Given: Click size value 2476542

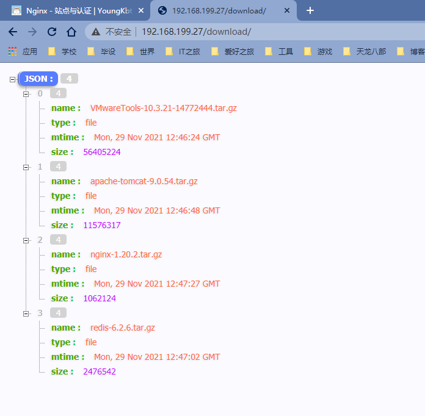Looking at the screenshot, I should tap(100, 371).
